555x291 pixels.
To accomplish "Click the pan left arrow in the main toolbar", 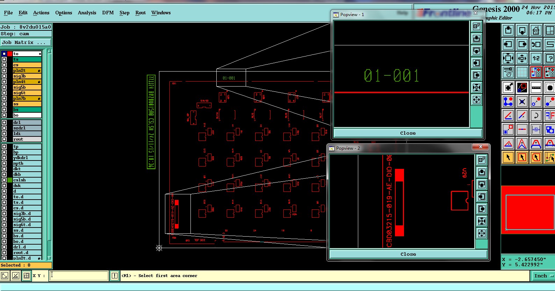I will 508,44.
